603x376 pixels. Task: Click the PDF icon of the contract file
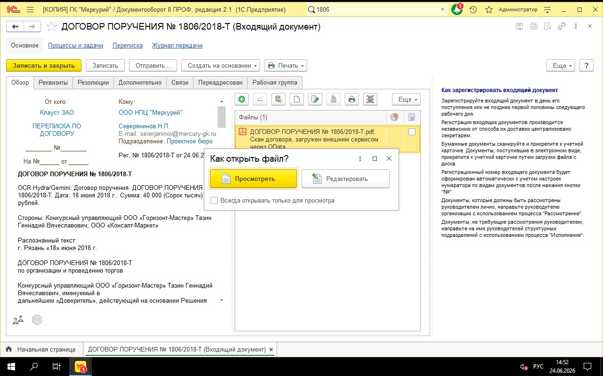pyautogui.click(x=243, y=132)
